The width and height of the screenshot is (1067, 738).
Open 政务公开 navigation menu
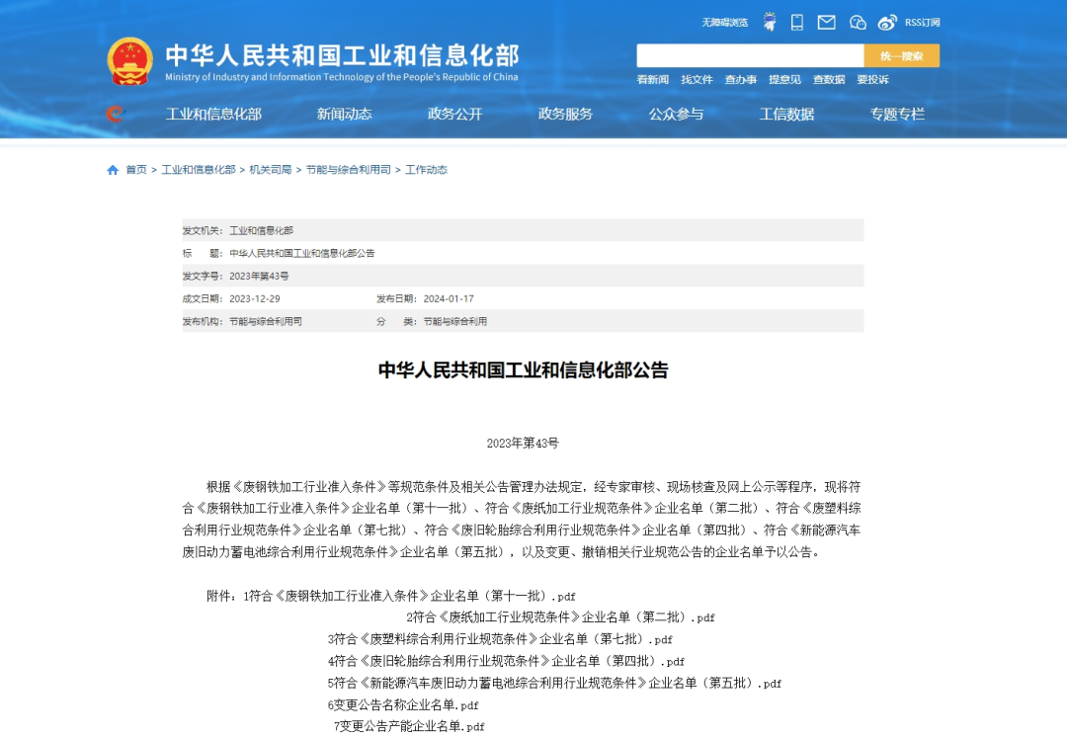click(x=454, y=115)
